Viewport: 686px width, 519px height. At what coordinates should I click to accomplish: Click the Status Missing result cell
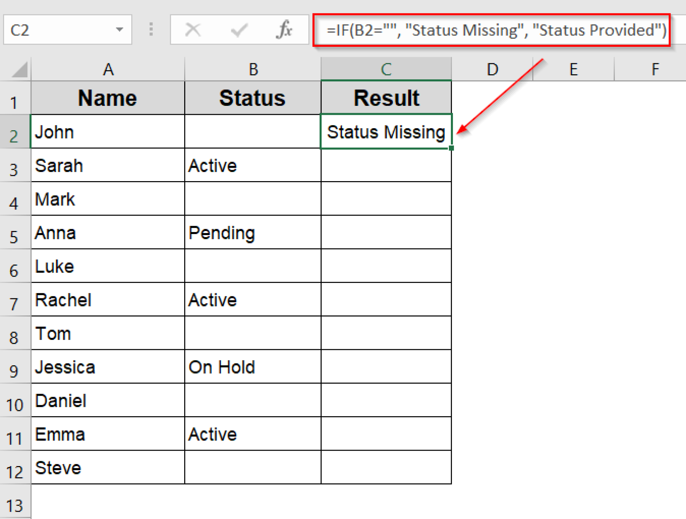(386, 132)
